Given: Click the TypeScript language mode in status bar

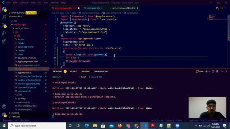Looking at the screenshot, I should tap(194, 121).
